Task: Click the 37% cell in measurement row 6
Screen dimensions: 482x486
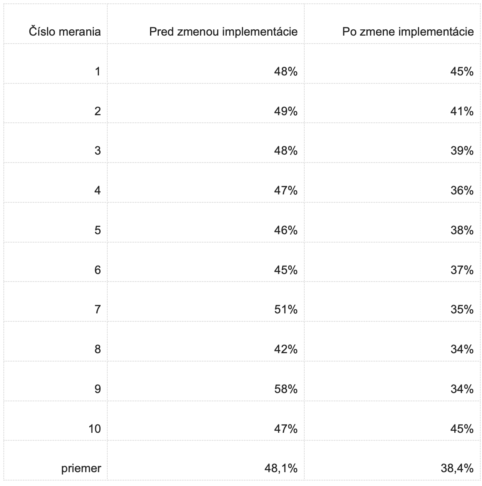Action: tap(392, 262)
